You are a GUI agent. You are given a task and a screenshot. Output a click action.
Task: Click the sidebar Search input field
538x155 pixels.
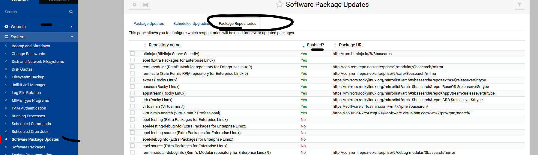(34, 12)
